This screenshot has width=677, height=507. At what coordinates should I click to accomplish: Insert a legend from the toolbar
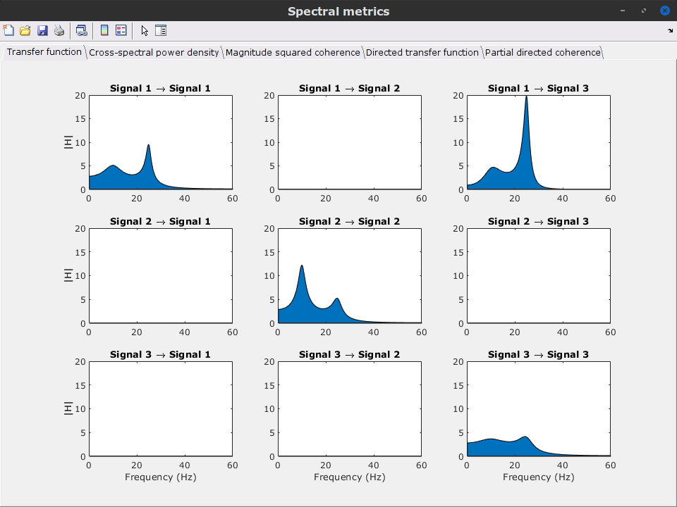[x=121, y=30]
